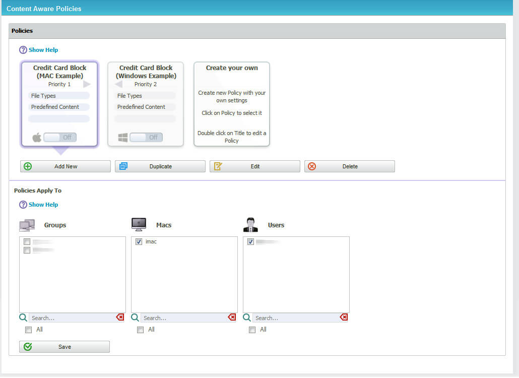Toggle the MAC Example policy Off switch

(60, 138)
